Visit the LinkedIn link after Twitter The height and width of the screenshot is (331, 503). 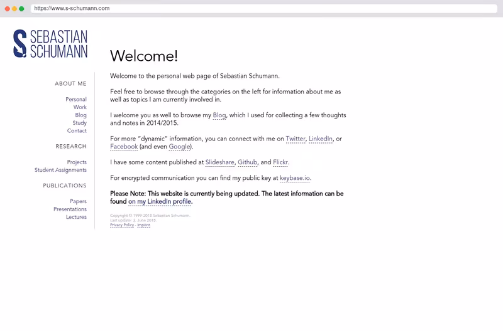(x=321, y=139)
